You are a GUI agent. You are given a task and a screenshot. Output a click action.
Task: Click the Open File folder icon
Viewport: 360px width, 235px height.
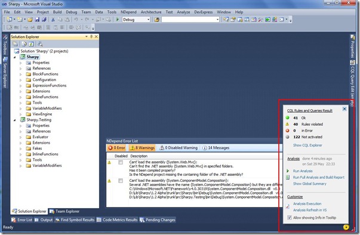pos(30,20)
